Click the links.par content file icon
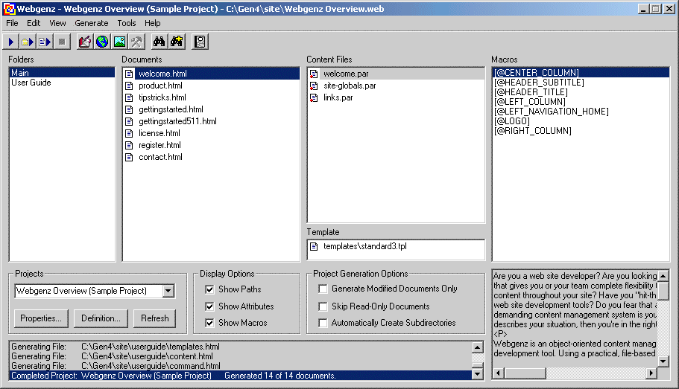 pyautogui.click(x=314, y=97)
